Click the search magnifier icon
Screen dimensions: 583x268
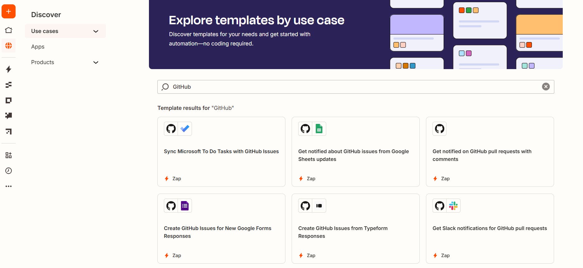coord(165,87)
